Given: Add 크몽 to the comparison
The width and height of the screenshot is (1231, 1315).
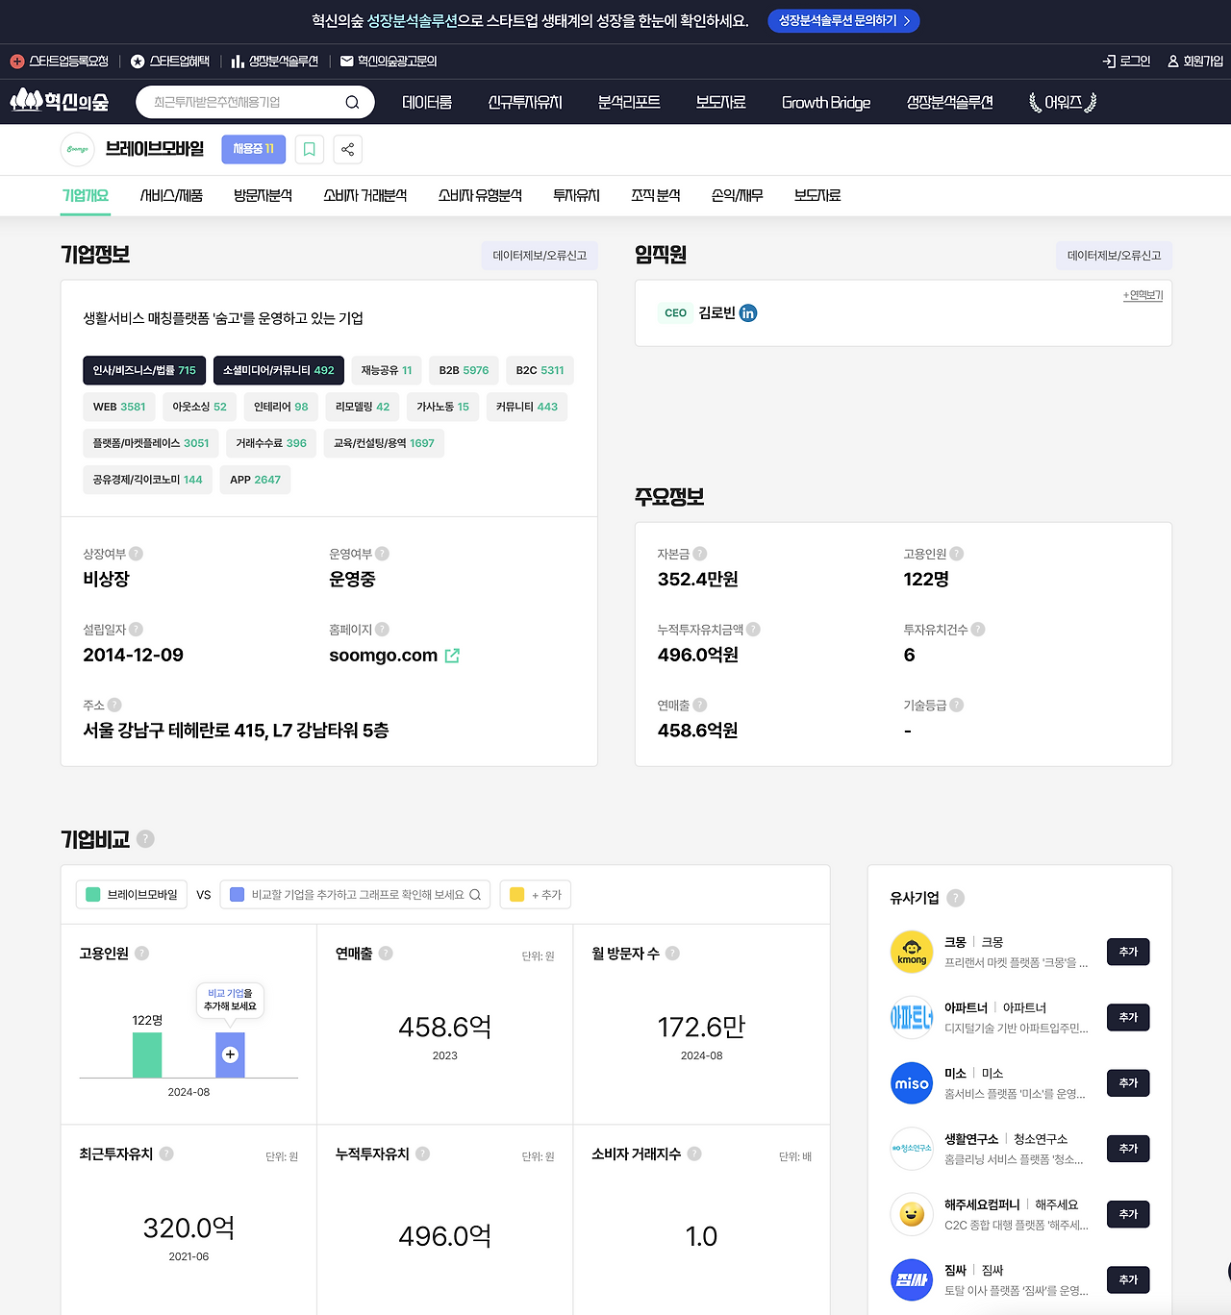Looking at the screenshot, I should tap(1128, 952).
